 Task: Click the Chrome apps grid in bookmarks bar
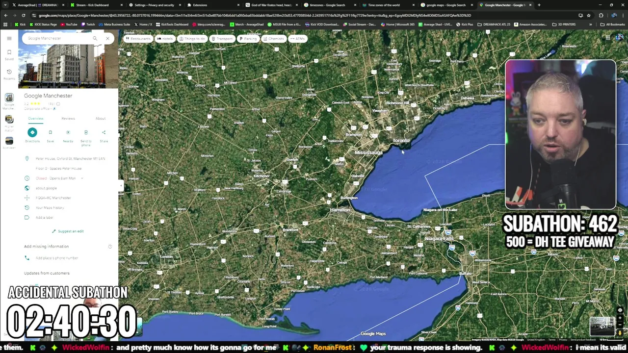pyautogui.click(x=6, y=25)
